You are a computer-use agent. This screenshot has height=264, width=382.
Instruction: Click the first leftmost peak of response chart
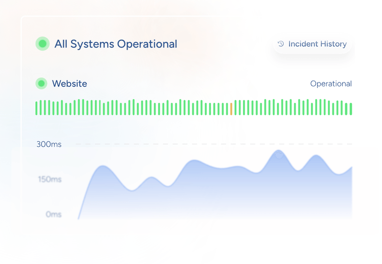[101, 166]
